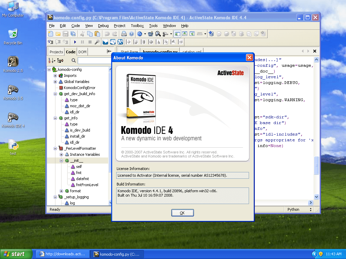Click the magic wand icon in debug toolbar
The image size is (346, 259).
pos(97,42)
